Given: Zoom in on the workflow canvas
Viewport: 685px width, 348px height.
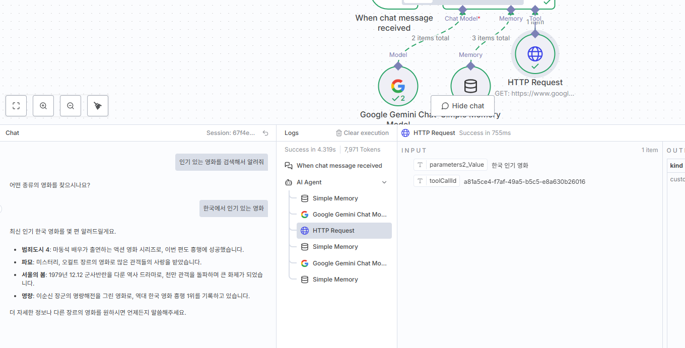Looking at the screenshot, I should (x=43, y=106).
